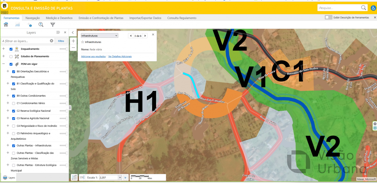Viewport: 377px width, 183px height.
Task: Click the coordinates grid icon at the bottom
Action: [x=74, y=177]
